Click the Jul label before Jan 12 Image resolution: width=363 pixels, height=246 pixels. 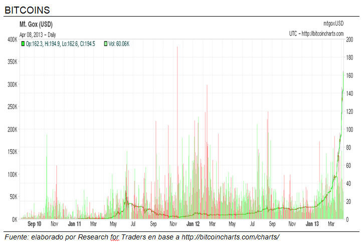(133, 224)
